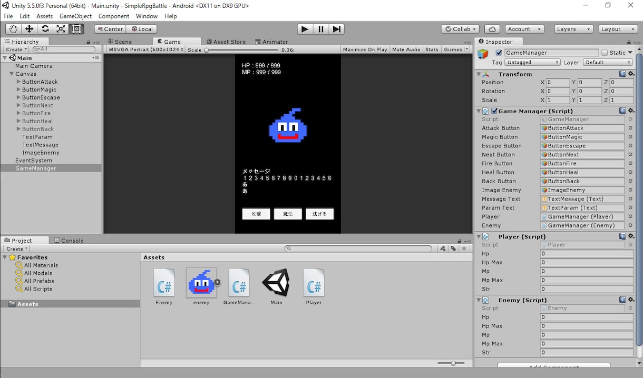Disable Game Manager script checkbox
This screenshot has width=643, height=378.
pos(494,111)
